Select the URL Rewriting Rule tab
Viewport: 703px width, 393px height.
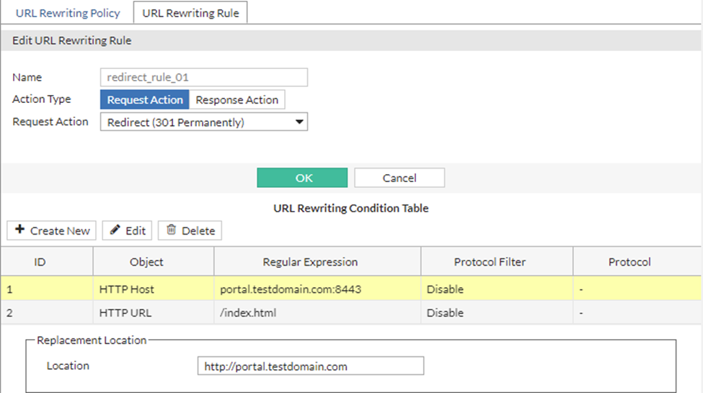[190, 13]
